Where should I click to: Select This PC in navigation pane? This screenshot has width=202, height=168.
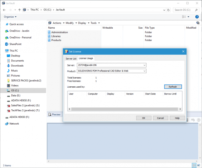coord(14,51)
